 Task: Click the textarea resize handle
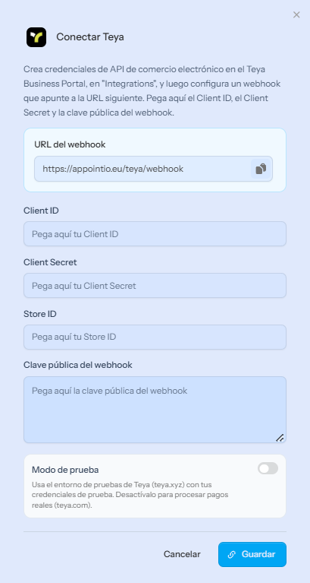280,438
